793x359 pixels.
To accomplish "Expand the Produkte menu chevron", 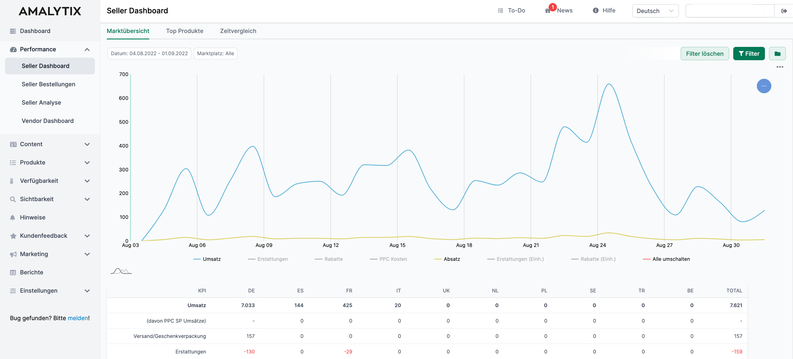I will click(87, 163).
